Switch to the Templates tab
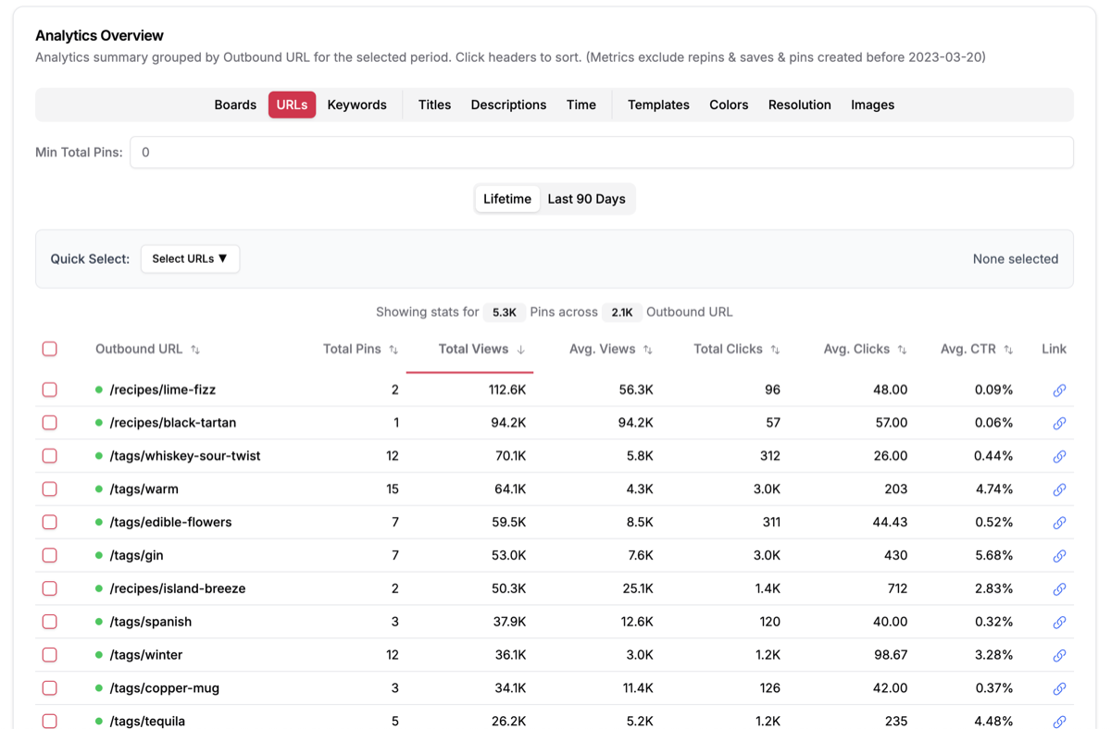 (658, 105)
